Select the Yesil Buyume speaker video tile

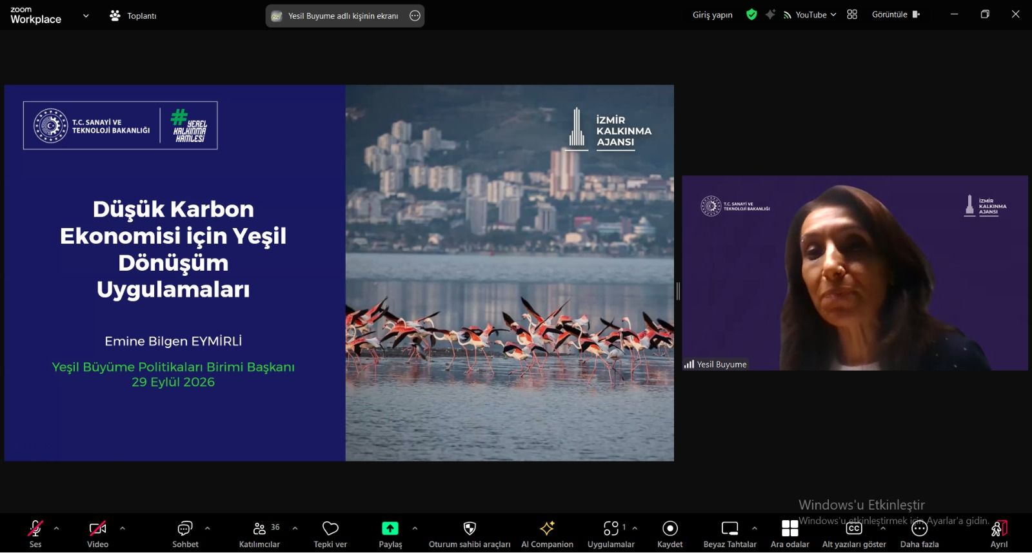click(855, 273)
